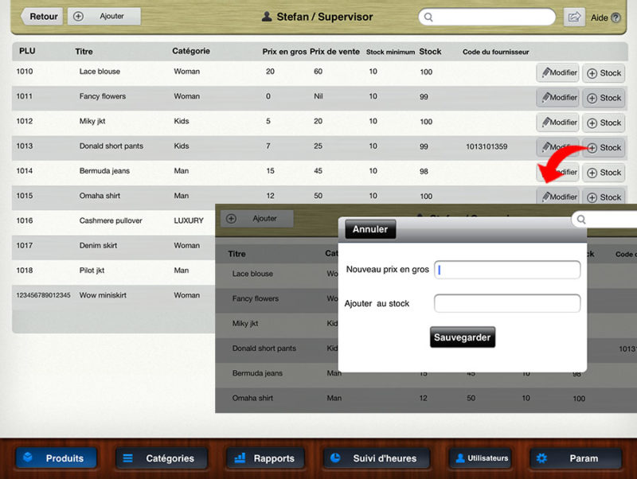Click Stock button for Omaha shirt
This screenshot has width=637, height=479.
604,197
